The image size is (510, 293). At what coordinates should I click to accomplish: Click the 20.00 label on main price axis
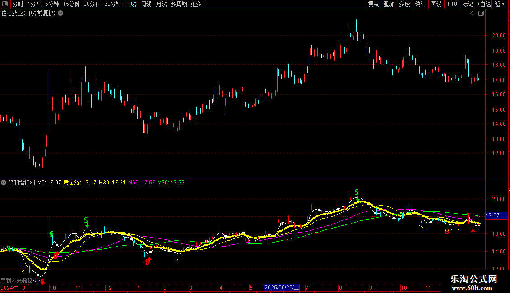pyautogui.click(x=499, y=36)
